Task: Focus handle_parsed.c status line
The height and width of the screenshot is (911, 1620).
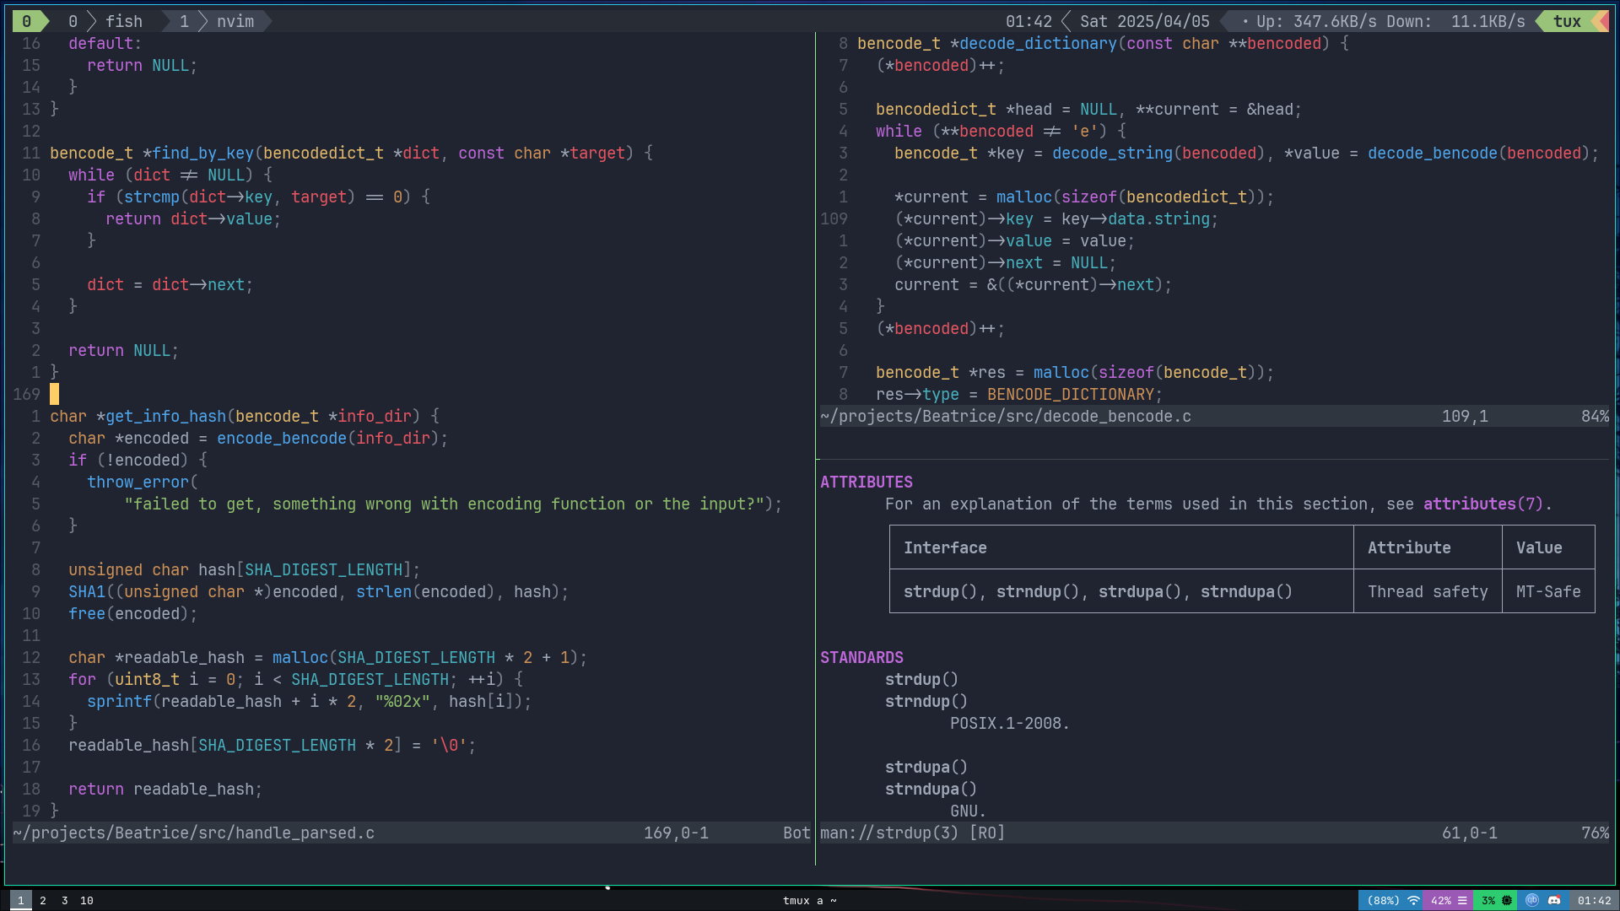Action: click(x=194, y=833)
